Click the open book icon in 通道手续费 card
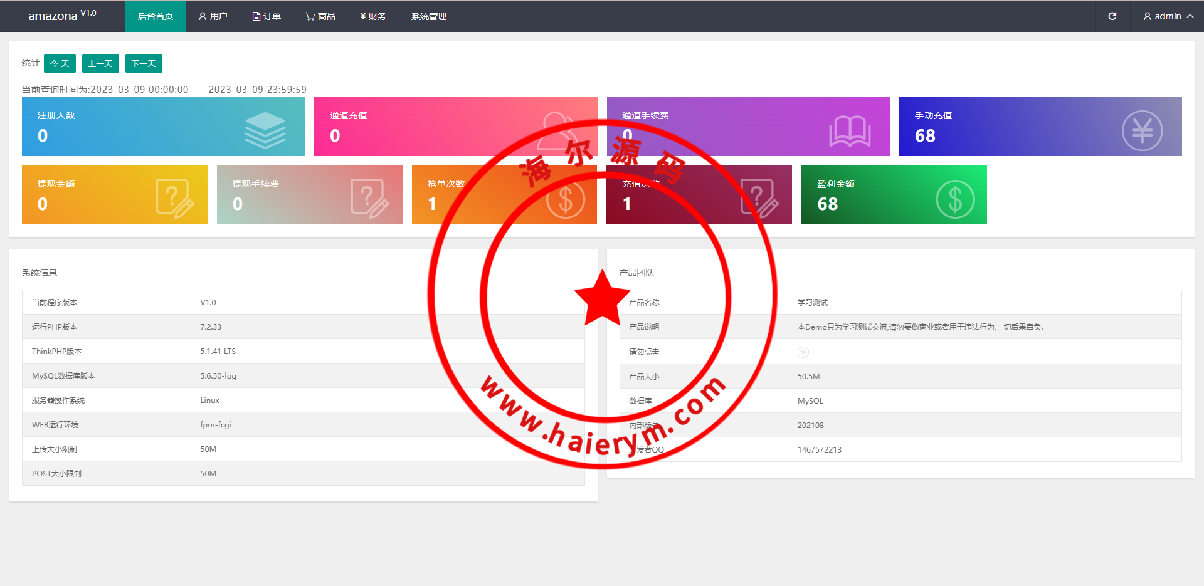 [850, 131]
